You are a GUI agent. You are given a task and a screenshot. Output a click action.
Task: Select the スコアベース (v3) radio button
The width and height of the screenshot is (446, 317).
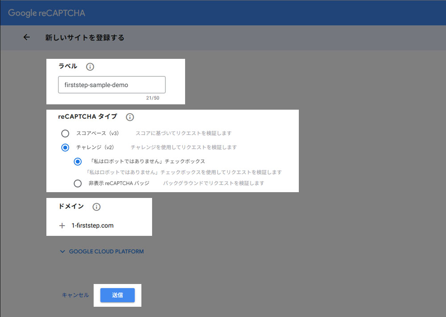(66, 133)
